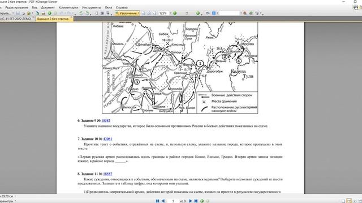The width and height of the screenshot is (362, 203).
Task: Click the empty search text field
Action: pyautogui.click(x=230, y=14)
